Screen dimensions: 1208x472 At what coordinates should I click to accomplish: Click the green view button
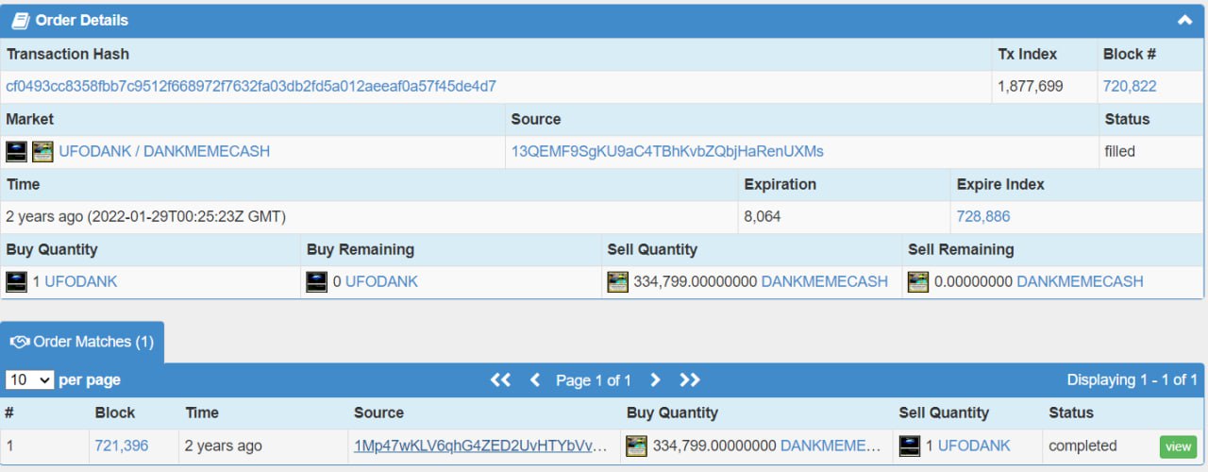tap(1178, 447)
